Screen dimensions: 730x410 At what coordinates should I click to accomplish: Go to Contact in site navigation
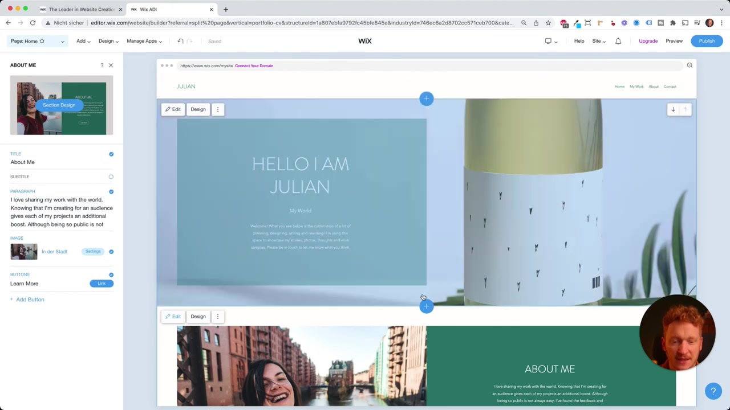[x=670, y=87]
